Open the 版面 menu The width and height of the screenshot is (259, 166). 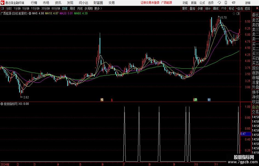(x=194, y=3)
